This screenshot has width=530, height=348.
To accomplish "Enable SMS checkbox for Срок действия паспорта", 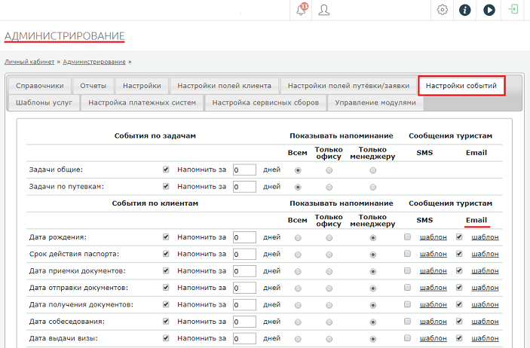I will 408,254.
